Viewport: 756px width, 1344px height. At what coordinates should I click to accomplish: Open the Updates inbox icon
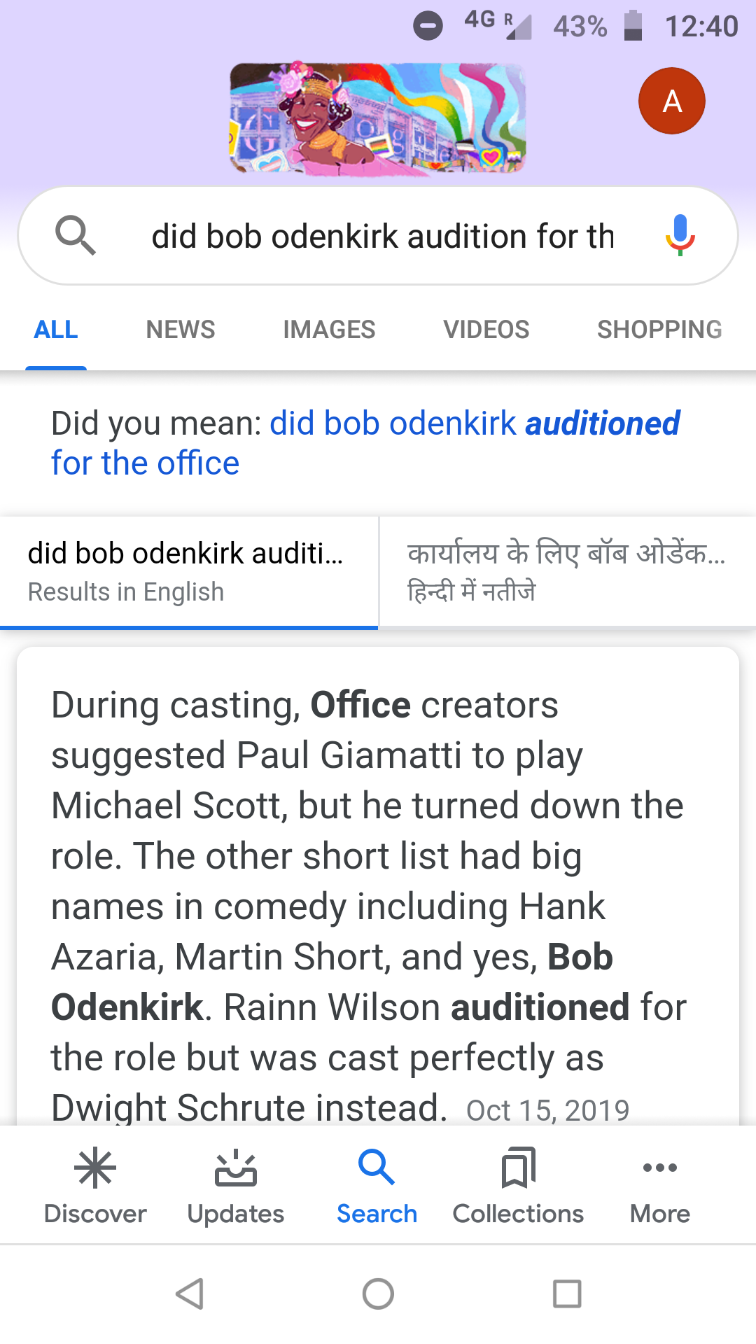(236, 1168)
